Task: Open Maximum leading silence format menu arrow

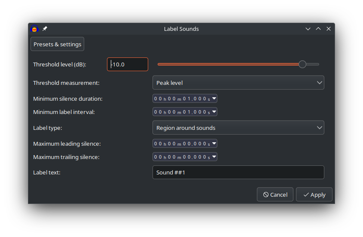Action: [x=214, y=144]
